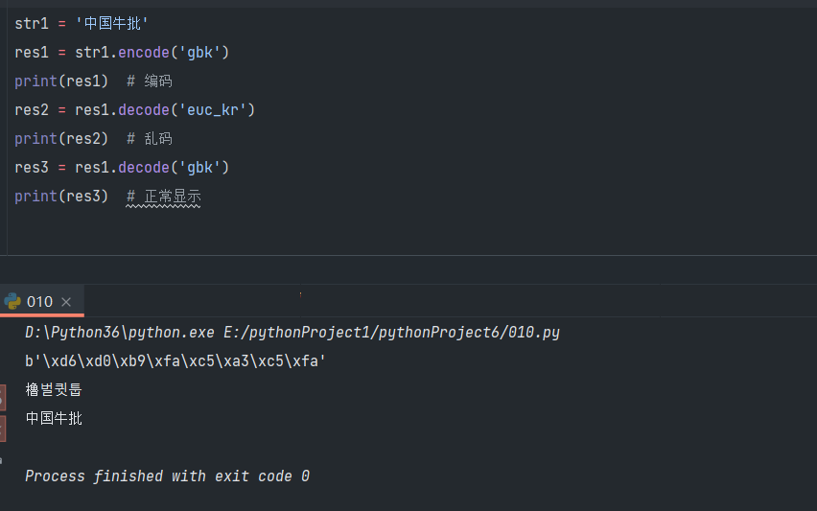Click the encode('gbk') call in the editor

click(x=174, y=52)
